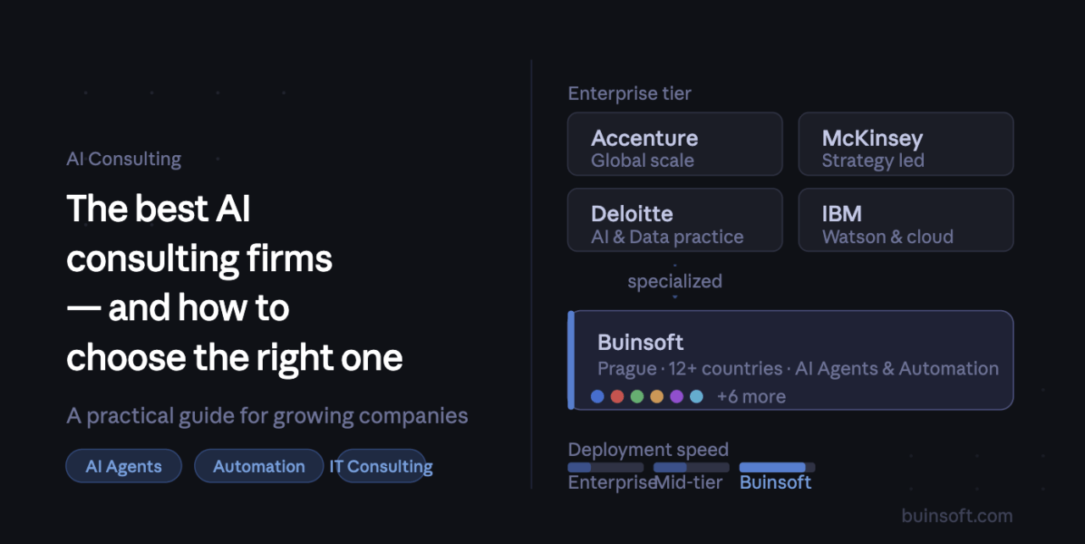Expand the "+6 more" label
Image resolution: width=1085 pixels, height=544 pixels.
click(751, 397)
